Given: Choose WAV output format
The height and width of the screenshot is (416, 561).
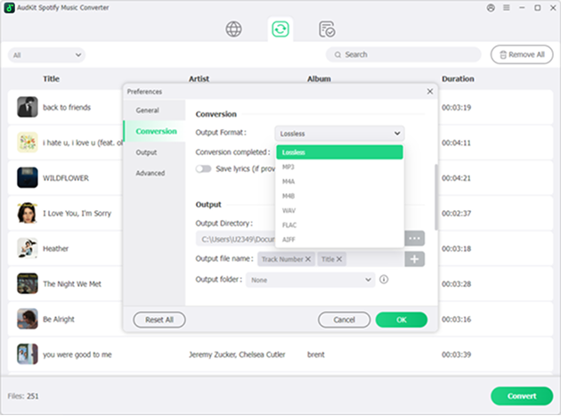Looking at the screenshot, I should pos(339,210).
